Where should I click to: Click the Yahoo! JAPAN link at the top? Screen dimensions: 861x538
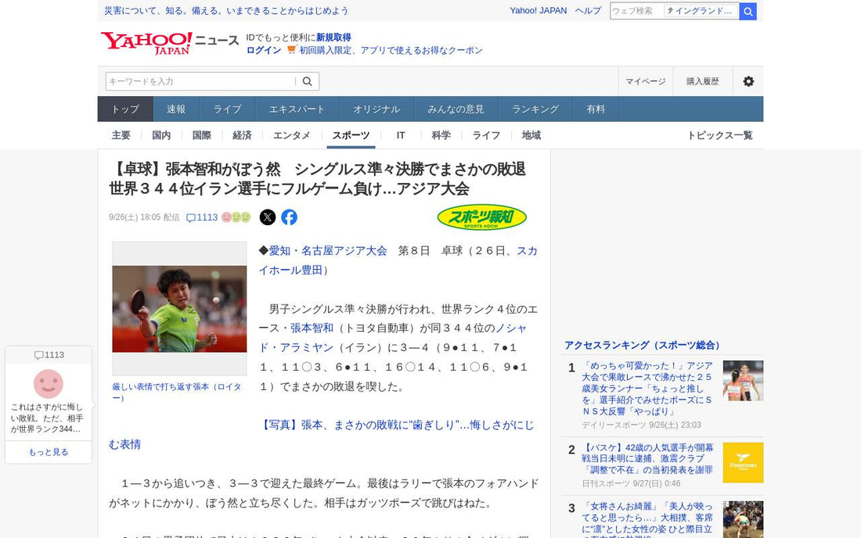tap(539, 10)
